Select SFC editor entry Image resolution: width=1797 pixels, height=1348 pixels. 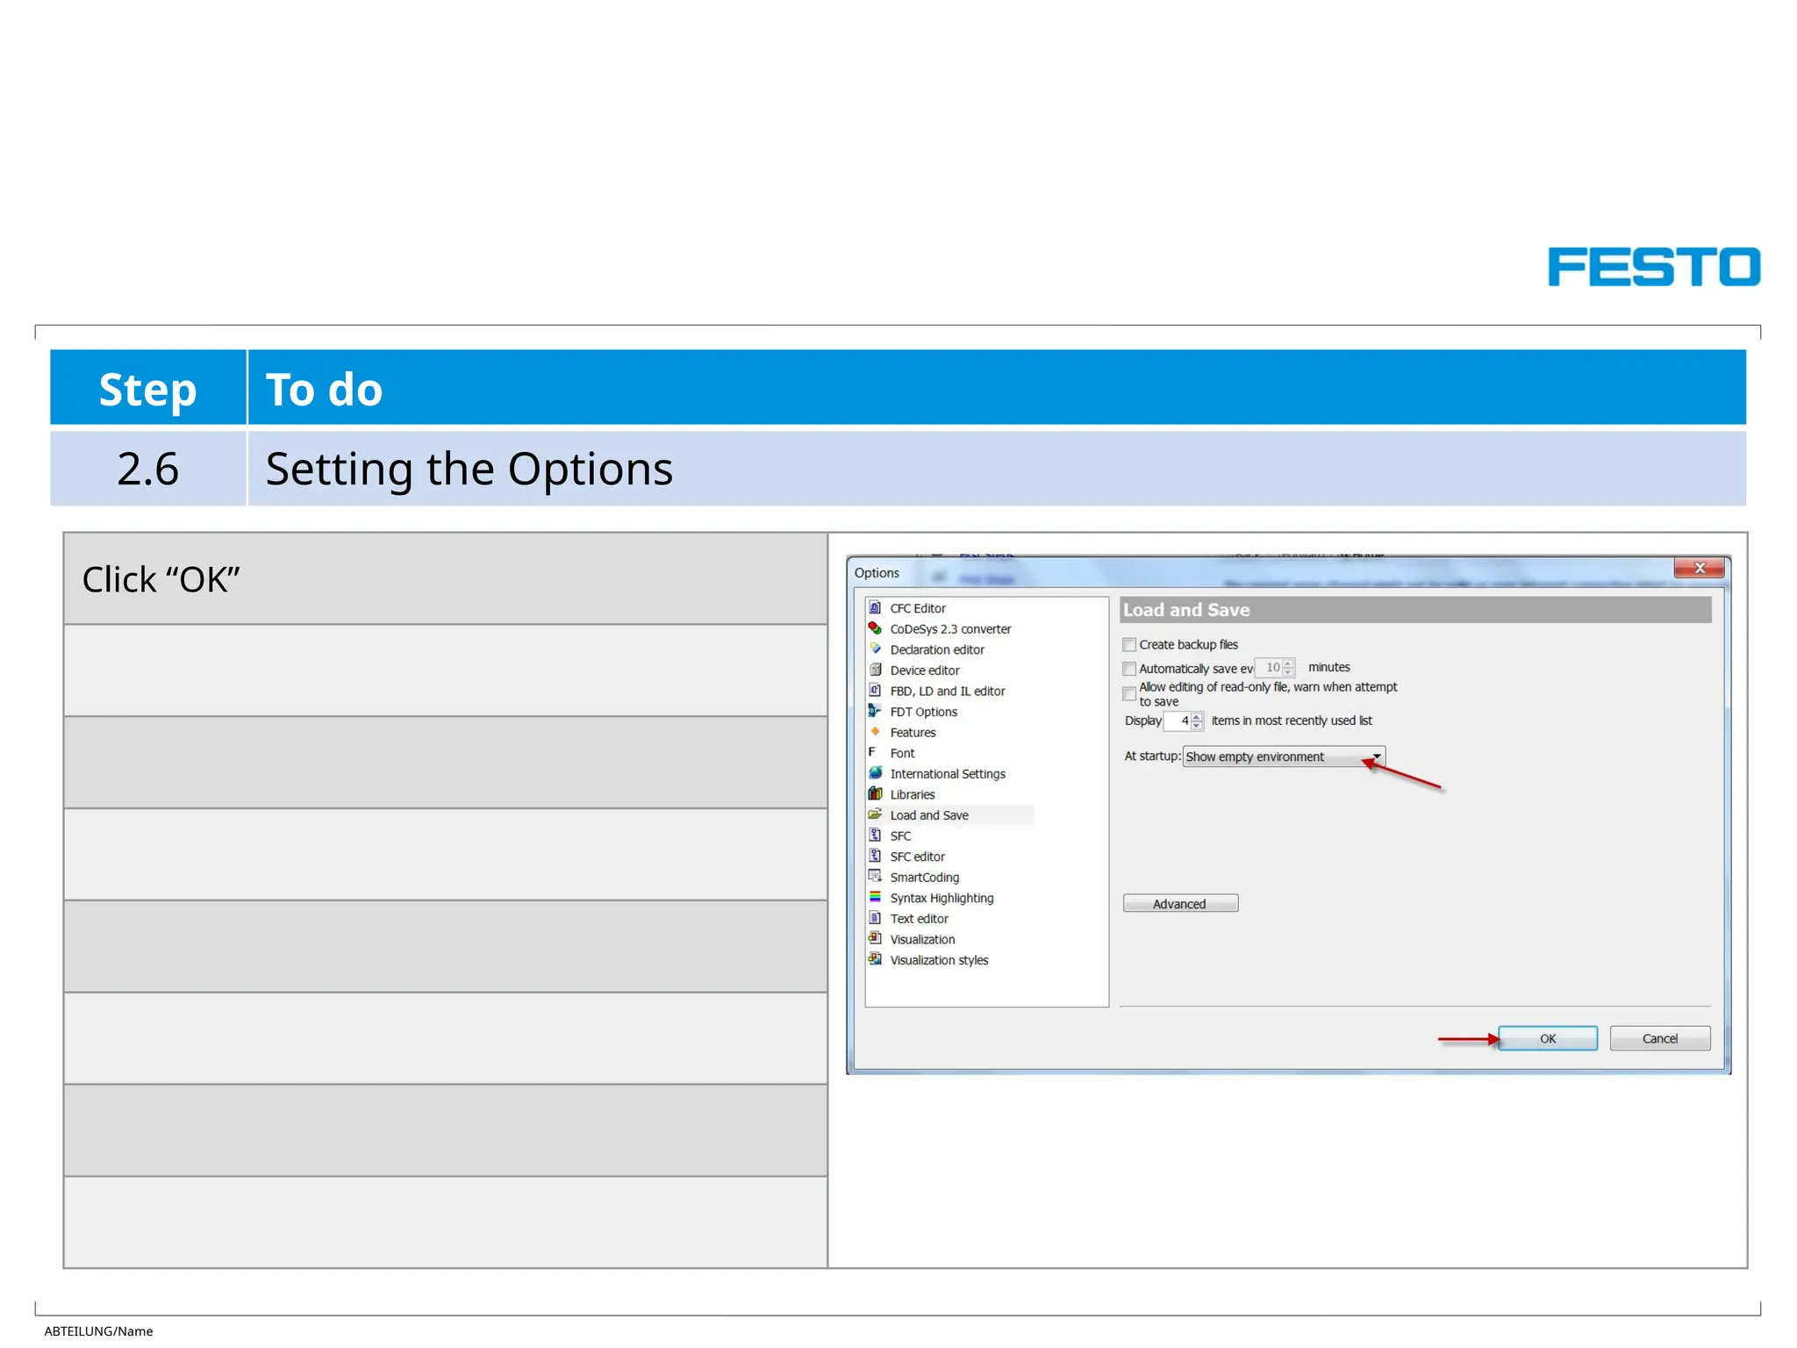click(x=917, y=857)
